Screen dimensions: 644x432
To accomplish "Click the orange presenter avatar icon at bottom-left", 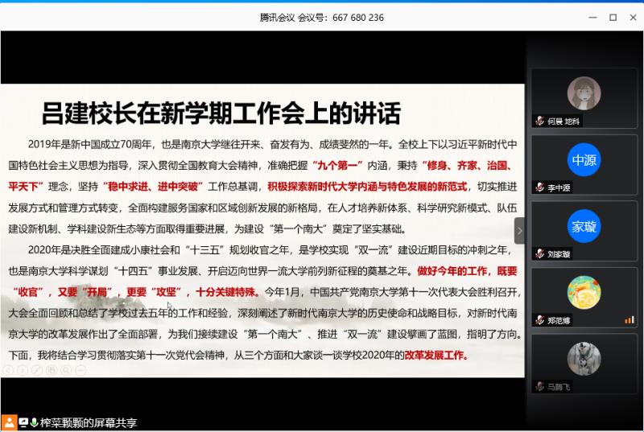I will tap(9, 422).
